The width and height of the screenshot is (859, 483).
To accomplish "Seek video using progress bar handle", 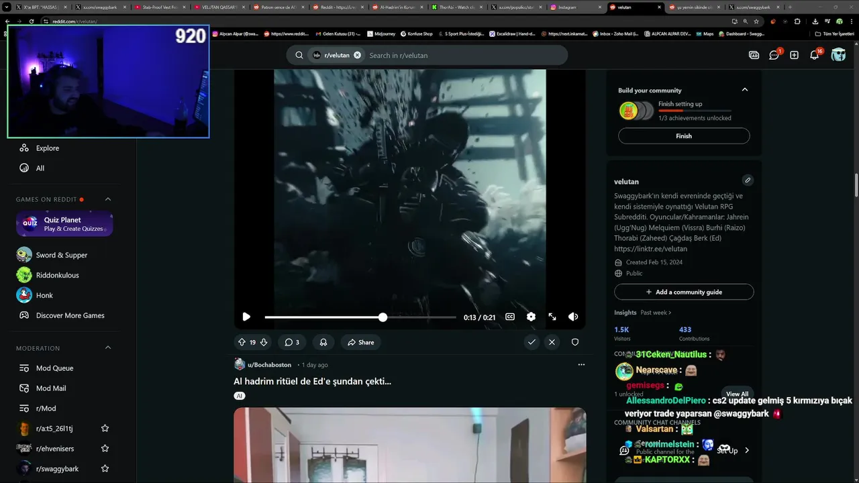I will click(383, 317).
